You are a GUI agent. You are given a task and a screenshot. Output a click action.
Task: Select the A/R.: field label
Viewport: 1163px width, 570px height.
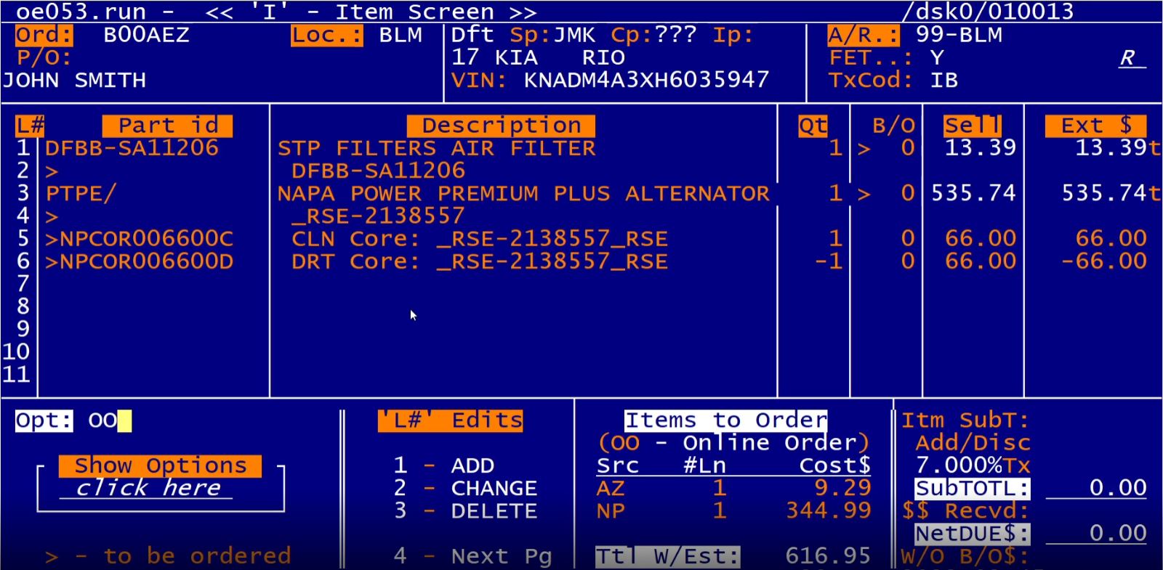click(x=863, y=35)
